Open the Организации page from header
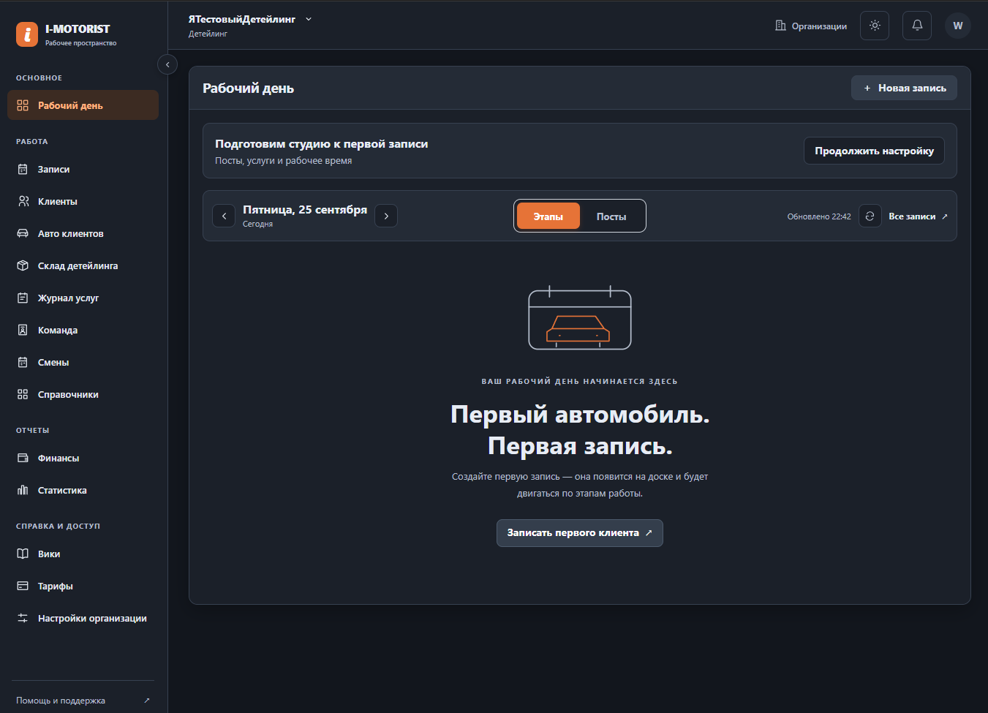This screenshot has height=713, width=988. (811, 26)
